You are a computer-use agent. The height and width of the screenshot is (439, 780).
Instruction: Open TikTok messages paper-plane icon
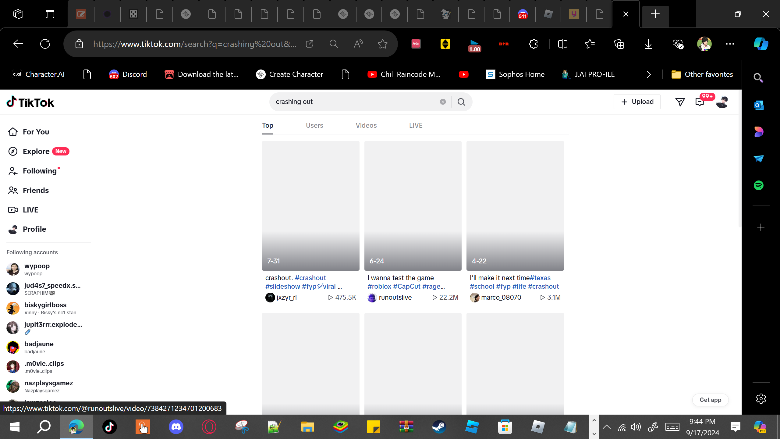680,102
